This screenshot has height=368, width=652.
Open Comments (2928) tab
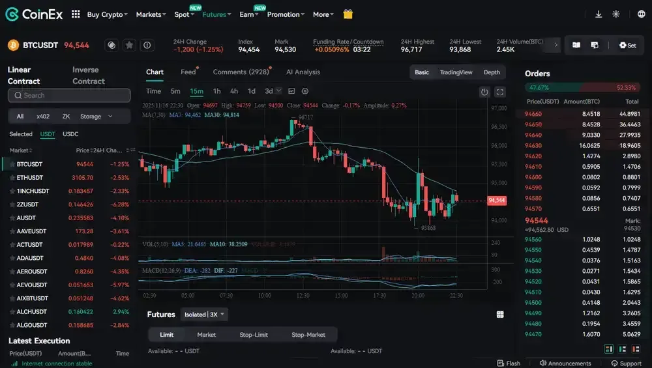point(241,72)
